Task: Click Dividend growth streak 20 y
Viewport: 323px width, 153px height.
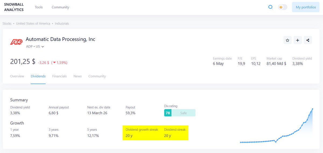Action: point(129,136)
